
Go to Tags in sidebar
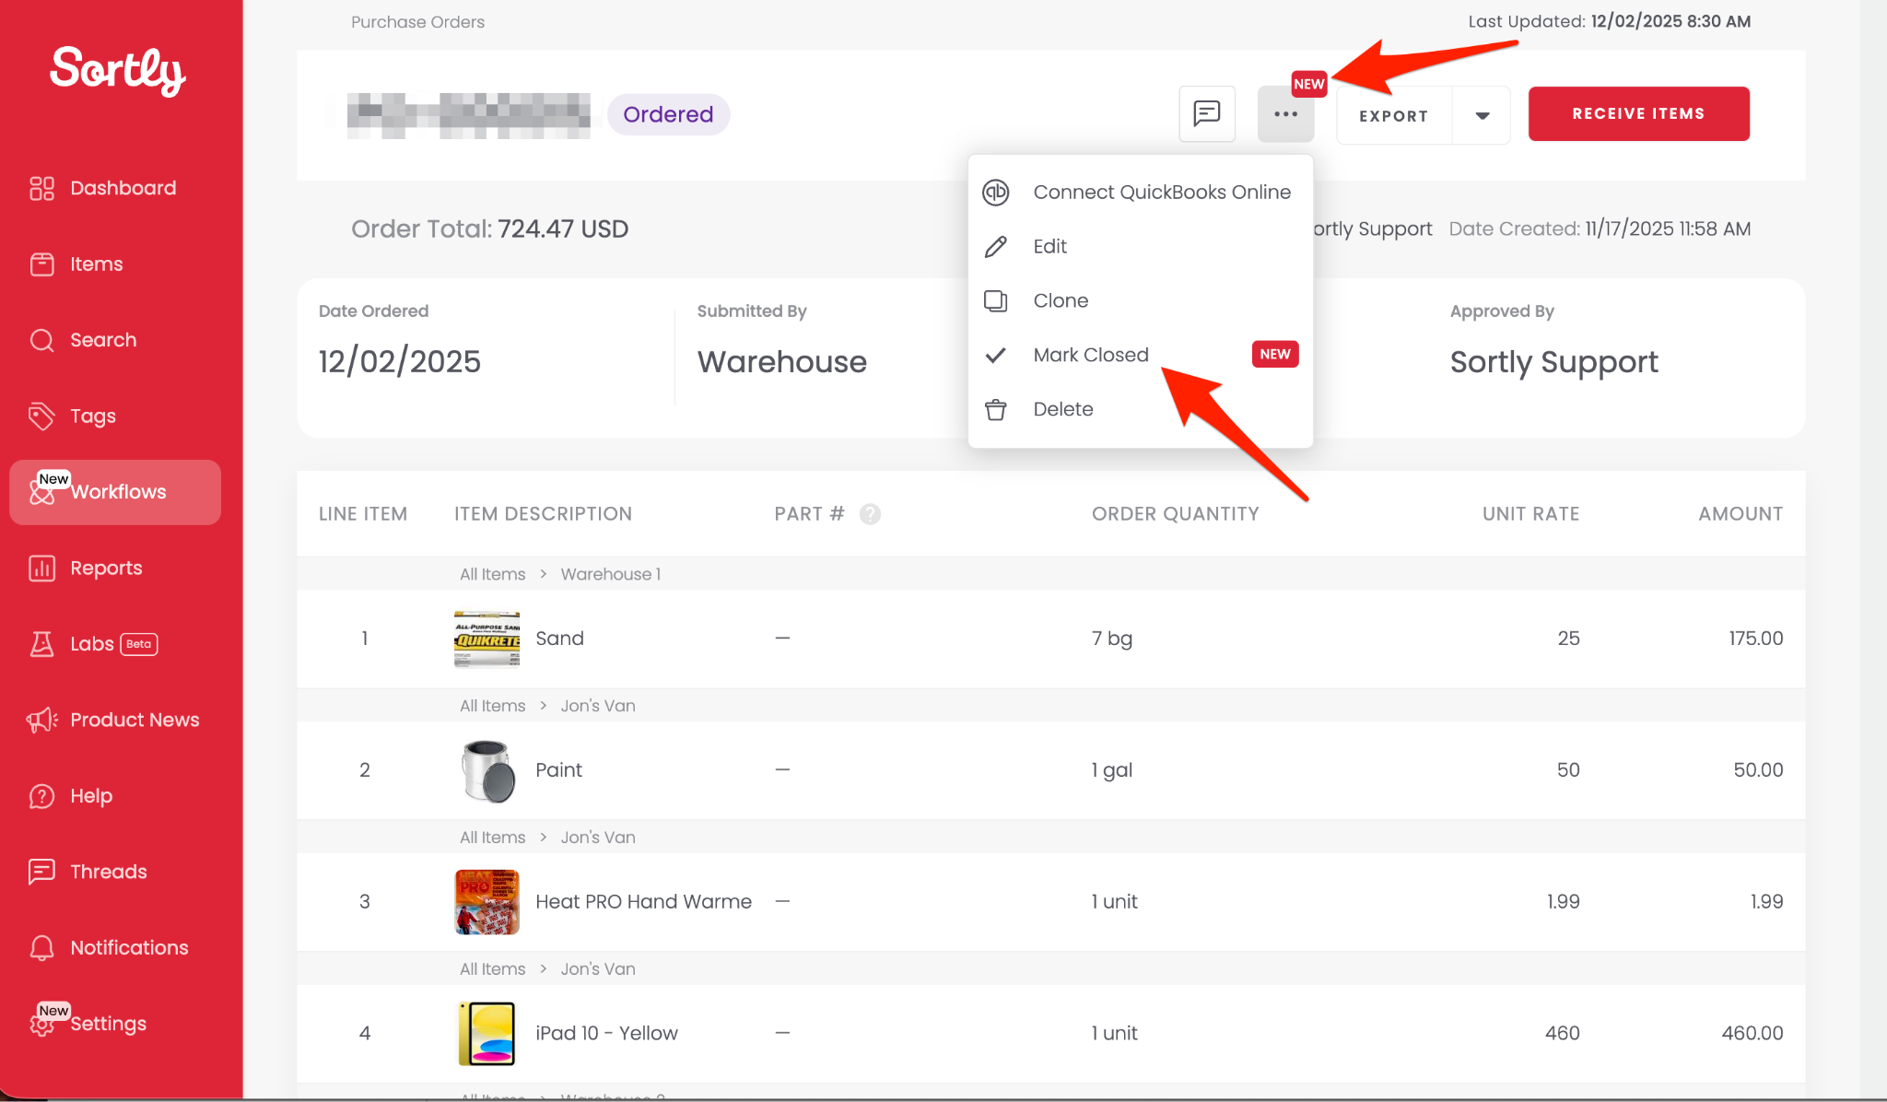coord(92,416)
